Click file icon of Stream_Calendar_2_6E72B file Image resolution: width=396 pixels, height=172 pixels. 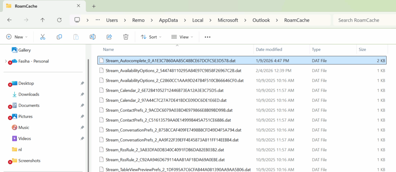coord(102,90)
